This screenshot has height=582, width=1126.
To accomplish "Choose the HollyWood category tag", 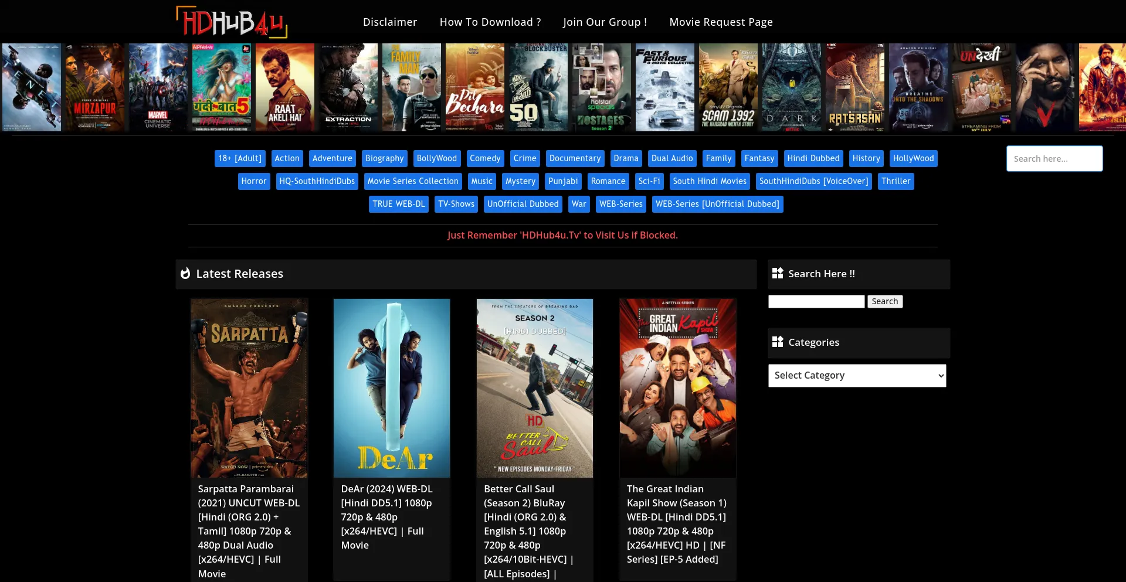I will [914, 158].
